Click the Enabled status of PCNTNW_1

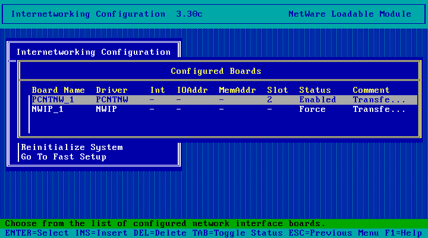[x=317, y=100]
